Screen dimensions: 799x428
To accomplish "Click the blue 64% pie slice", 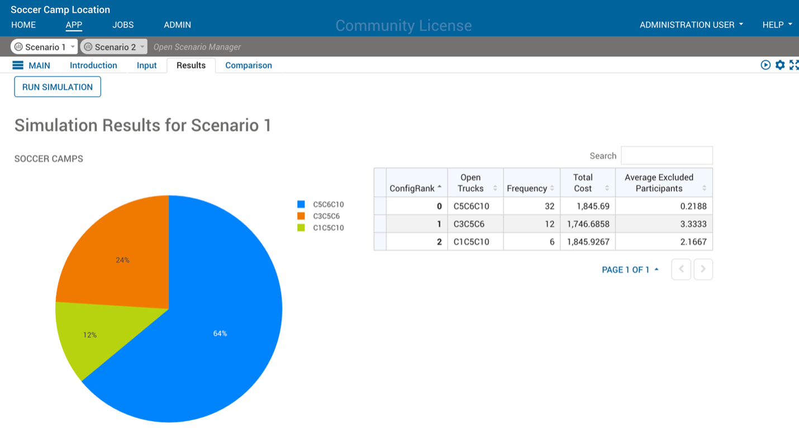I will coord(220,334).
